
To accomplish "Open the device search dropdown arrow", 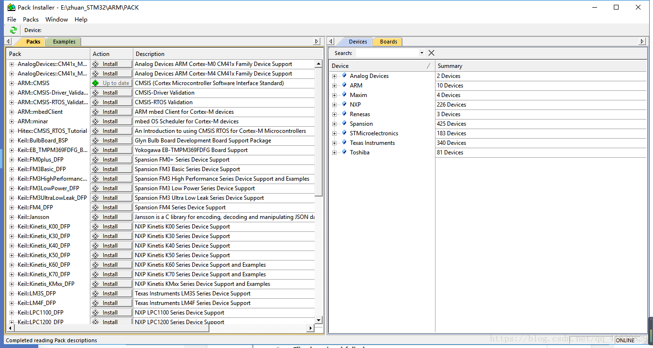I will (422, 53).
